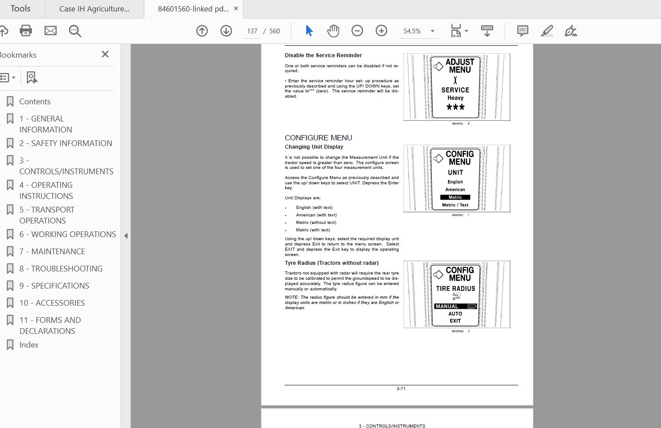Image resolution: width=661 pixels, height=428 pixels.
Task: Select the 84601560-linked pdf tab
Action: pos(193,9)
